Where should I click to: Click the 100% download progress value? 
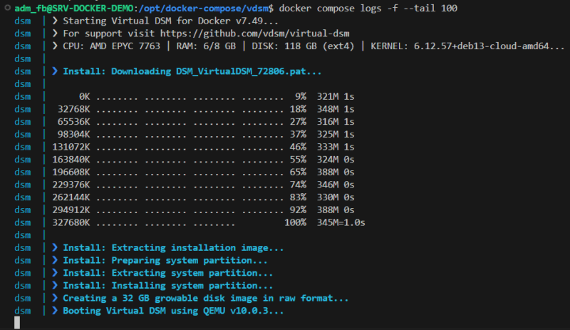point(294,222)
